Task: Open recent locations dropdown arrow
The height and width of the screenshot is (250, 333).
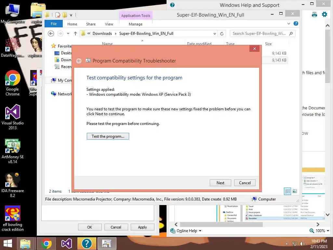Action: [x=68, y=34]
